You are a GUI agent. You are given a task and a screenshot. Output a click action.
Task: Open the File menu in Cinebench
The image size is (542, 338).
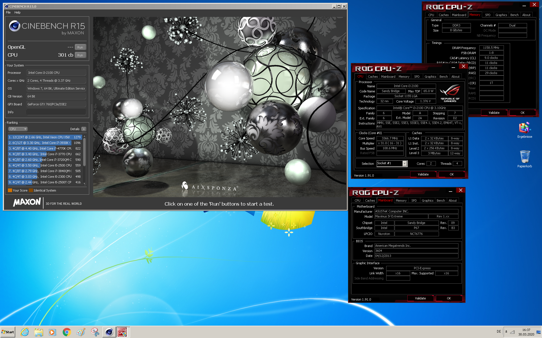8,12
